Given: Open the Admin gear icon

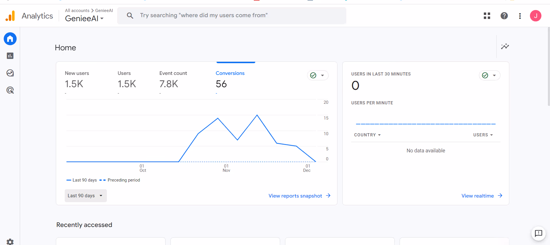Looking at the screenshot, I should point(10,242).
